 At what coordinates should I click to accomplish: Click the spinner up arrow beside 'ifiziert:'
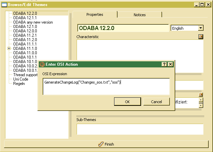point(201,99)
